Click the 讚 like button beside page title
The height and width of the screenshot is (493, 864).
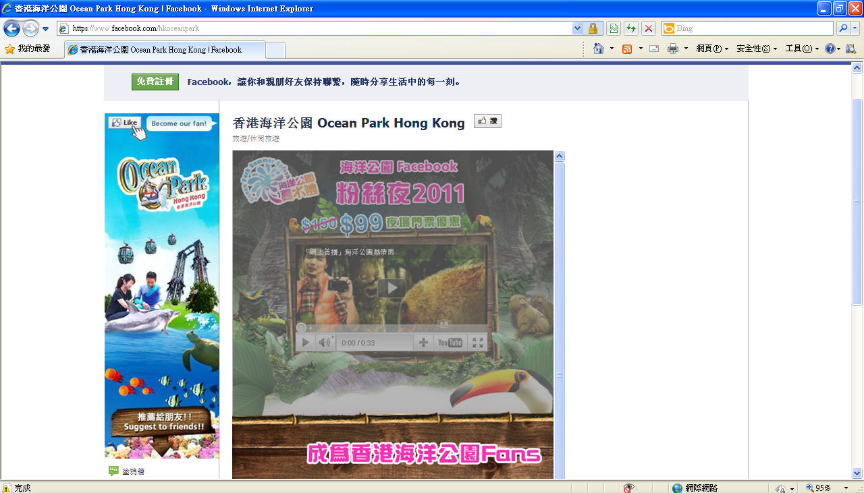click(x=487, y=121)
